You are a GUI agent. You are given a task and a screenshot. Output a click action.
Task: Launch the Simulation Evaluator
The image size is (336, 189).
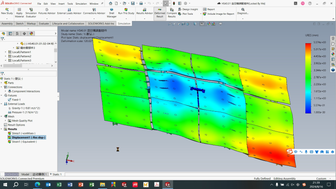click(x=31, y=9)
